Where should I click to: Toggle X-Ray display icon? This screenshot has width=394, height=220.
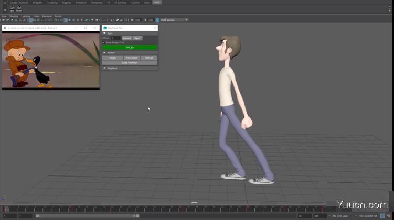pyautogui.click(x=117, y=20)
